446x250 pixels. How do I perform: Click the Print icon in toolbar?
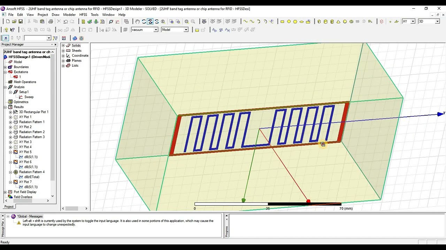(51, 22)
